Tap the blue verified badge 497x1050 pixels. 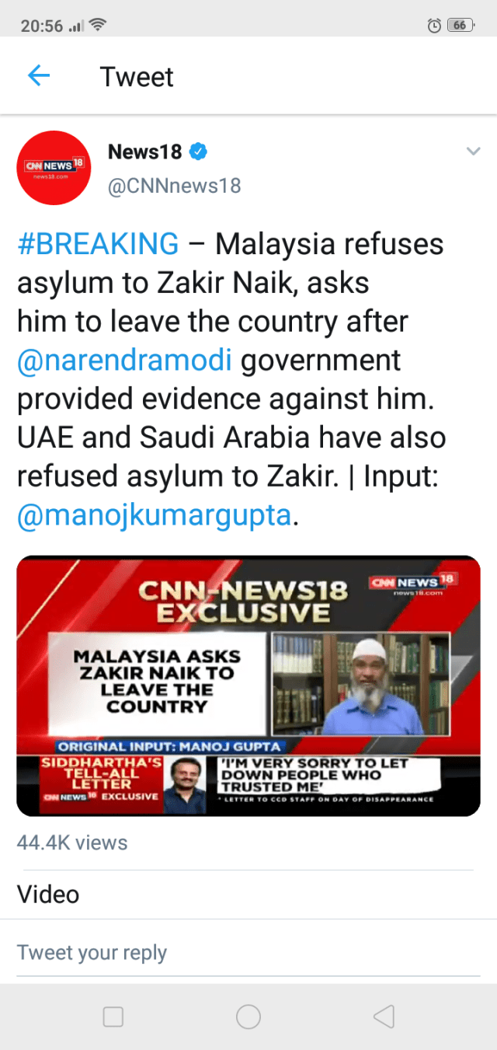199,152
